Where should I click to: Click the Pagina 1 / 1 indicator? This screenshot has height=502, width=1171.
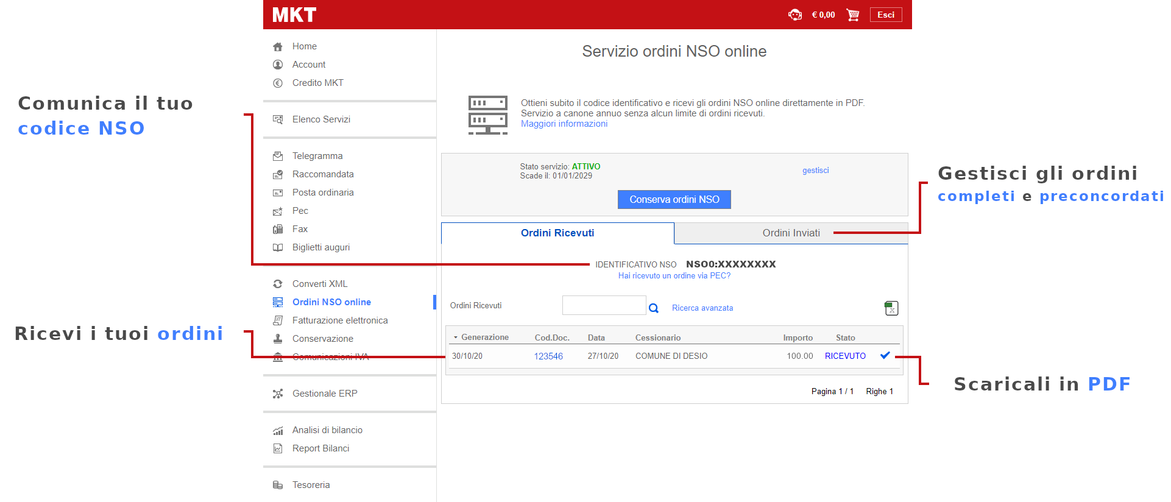coord(832,392)
